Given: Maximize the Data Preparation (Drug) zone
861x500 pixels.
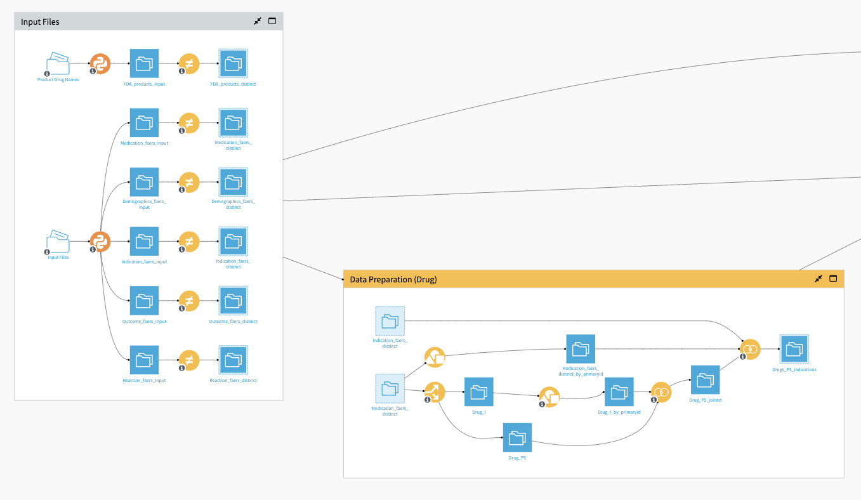Looking at the screenshot, I should click(x=832, y=279).
